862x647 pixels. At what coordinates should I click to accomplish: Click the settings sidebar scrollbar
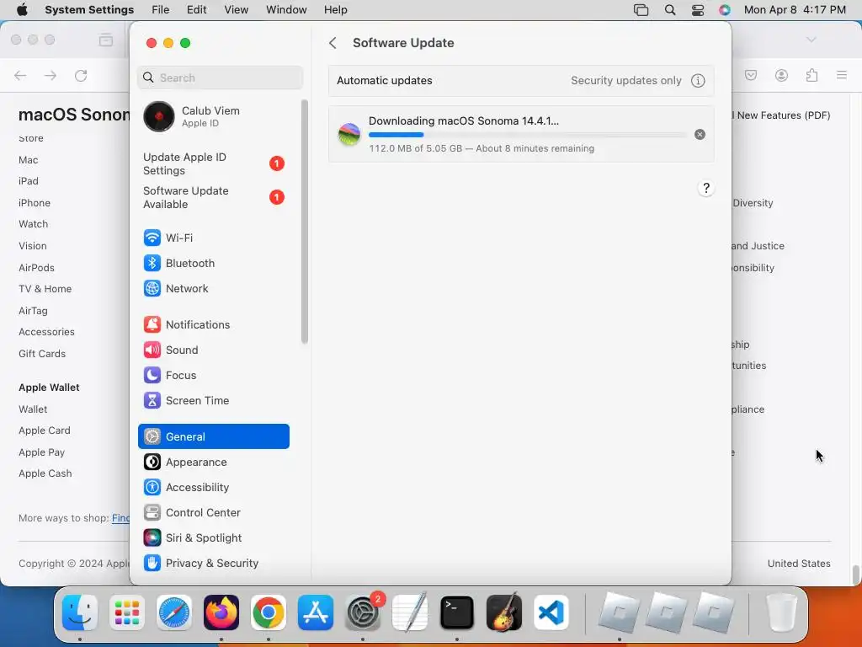pos(305,222)
